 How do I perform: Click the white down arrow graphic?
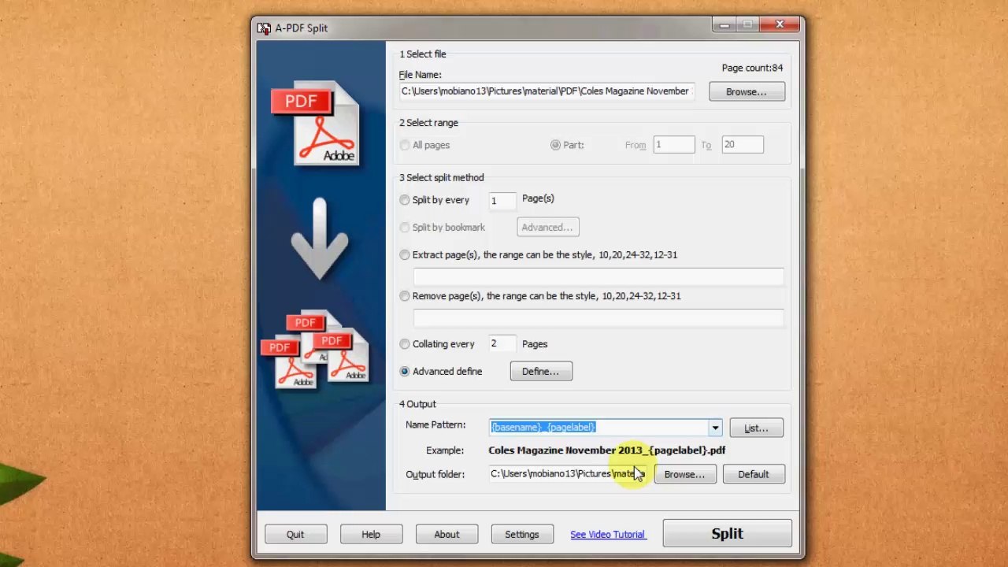319,239
